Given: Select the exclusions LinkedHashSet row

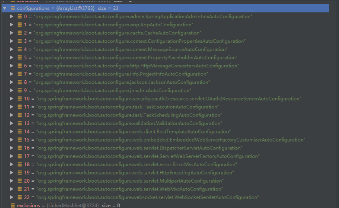Looking at the screenshot, I should tap(68, 205).
